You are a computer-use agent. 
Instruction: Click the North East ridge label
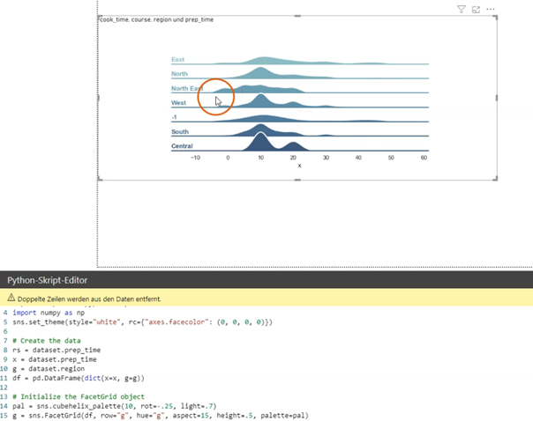[187, 89]
